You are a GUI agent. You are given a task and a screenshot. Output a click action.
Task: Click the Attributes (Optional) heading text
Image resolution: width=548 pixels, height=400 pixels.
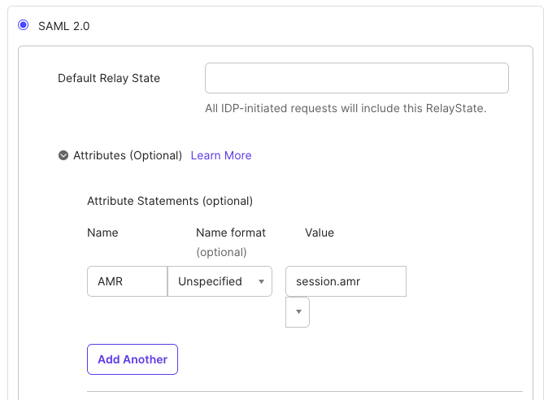(128, 155)
